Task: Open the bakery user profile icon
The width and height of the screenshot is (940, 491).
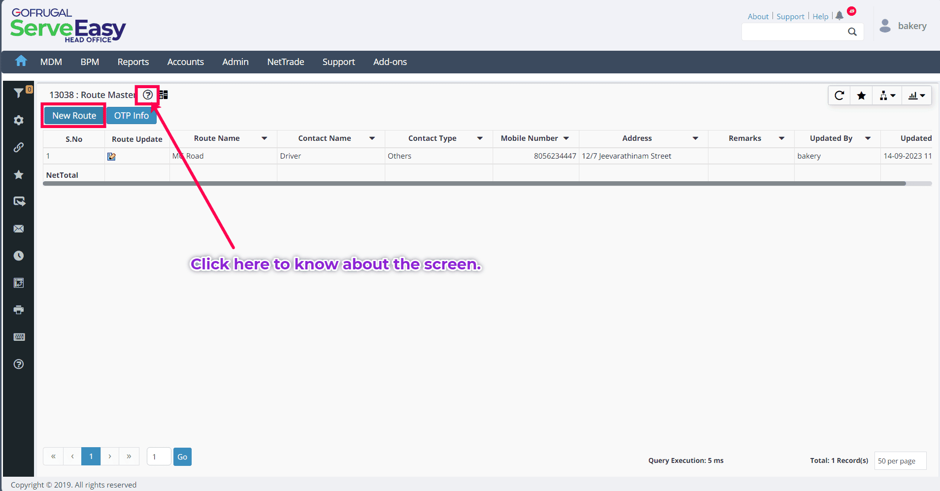Action: pos(885,26)
